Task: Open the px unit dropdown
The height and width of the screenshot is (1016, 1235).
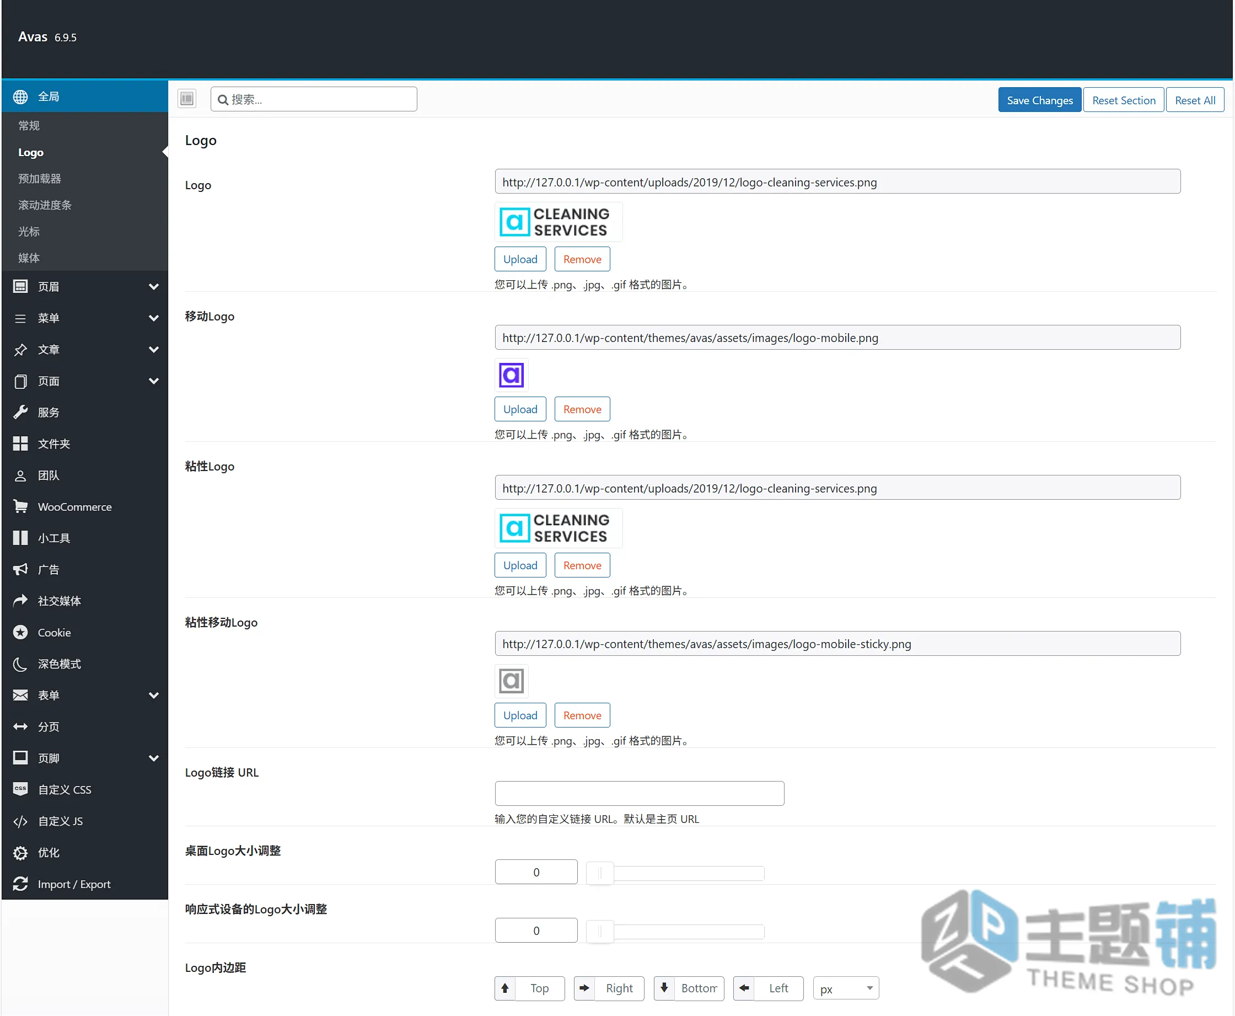Action: [846, 988]
